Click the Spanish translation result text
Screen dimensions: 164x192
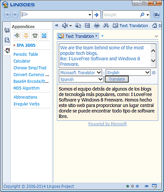(107, 103)
